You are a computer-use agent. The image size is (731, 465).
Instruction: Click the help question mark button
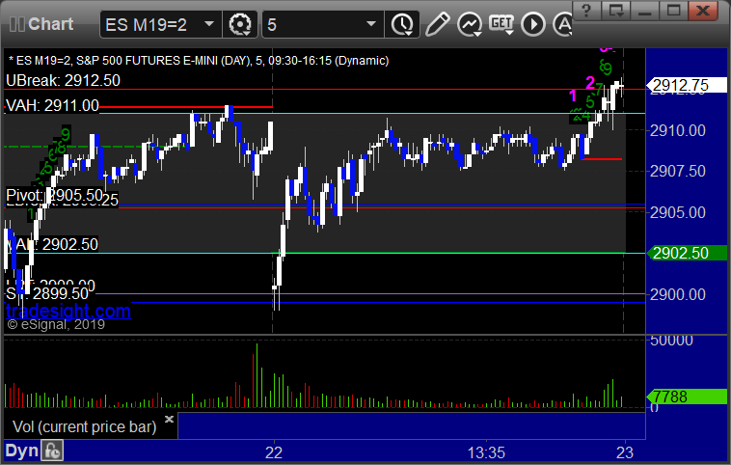pos(586,11)
